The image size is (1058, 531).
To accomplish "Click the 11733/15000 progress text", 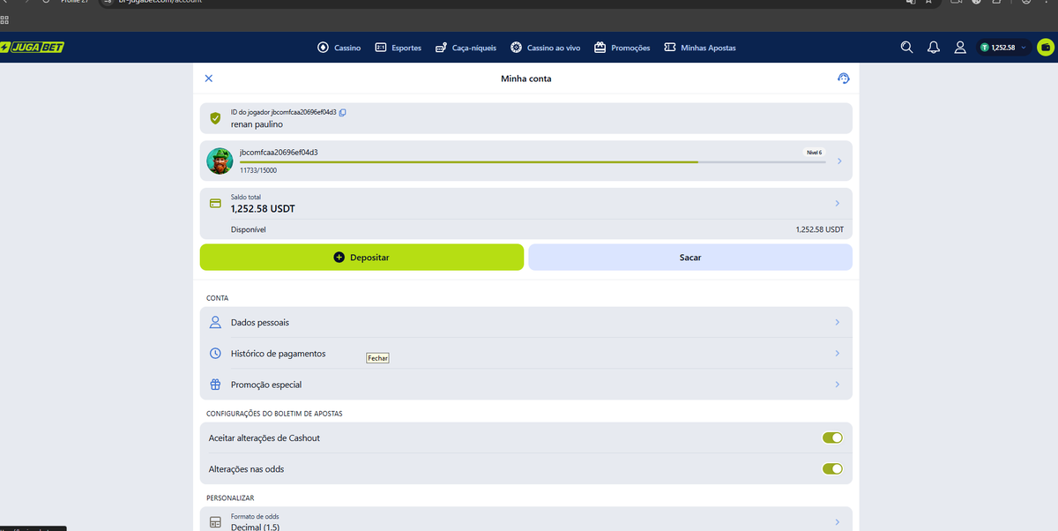I will [x=257, y=170].
